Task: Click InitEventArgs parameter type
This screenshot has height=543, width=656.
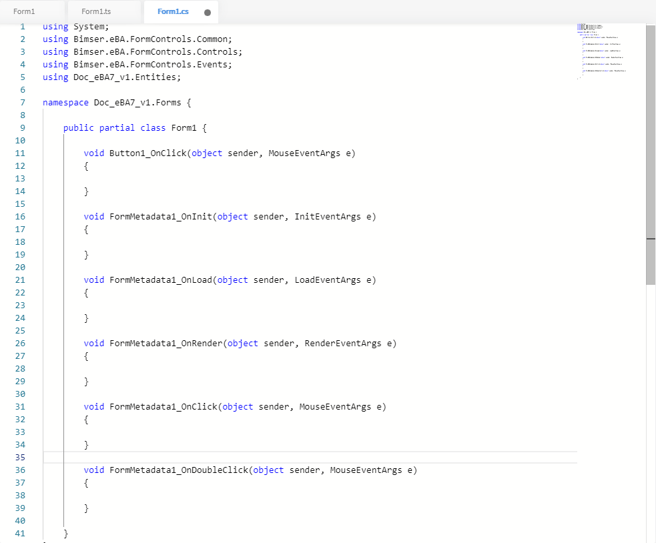Action: coord(328,216)
